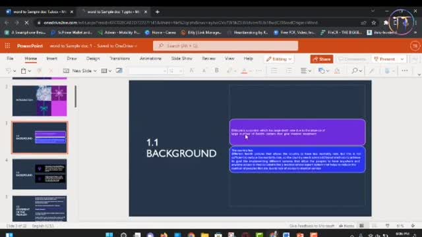Switch to the Transitions tab

pos(120,59)
